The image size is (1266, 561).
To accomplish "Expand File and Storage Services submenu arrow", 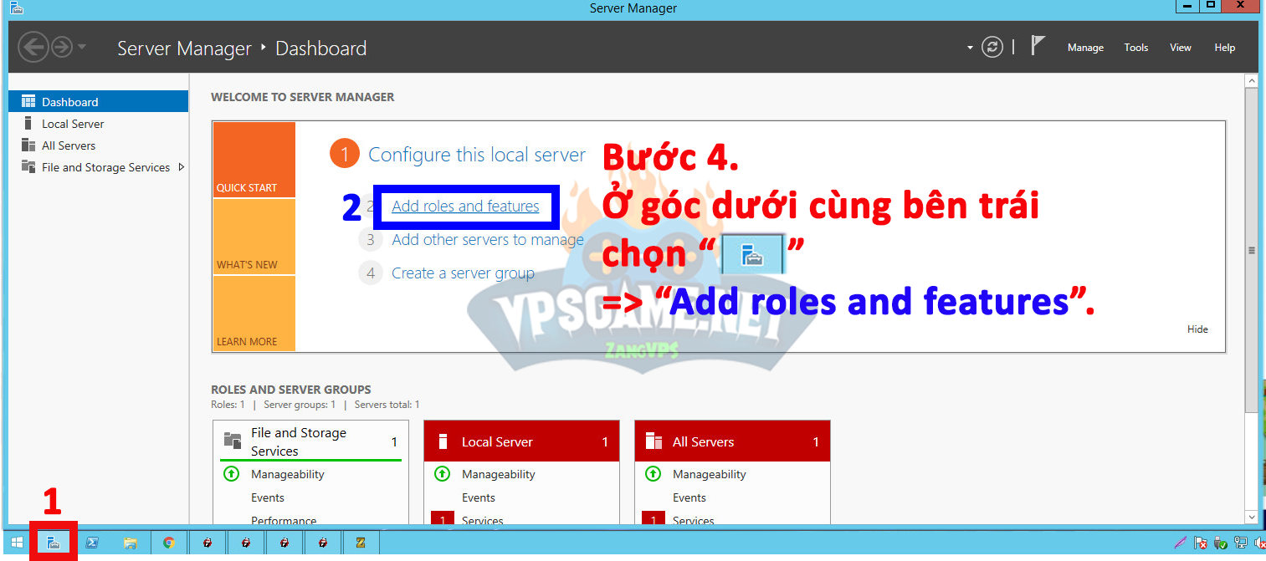I will [182, 167].
